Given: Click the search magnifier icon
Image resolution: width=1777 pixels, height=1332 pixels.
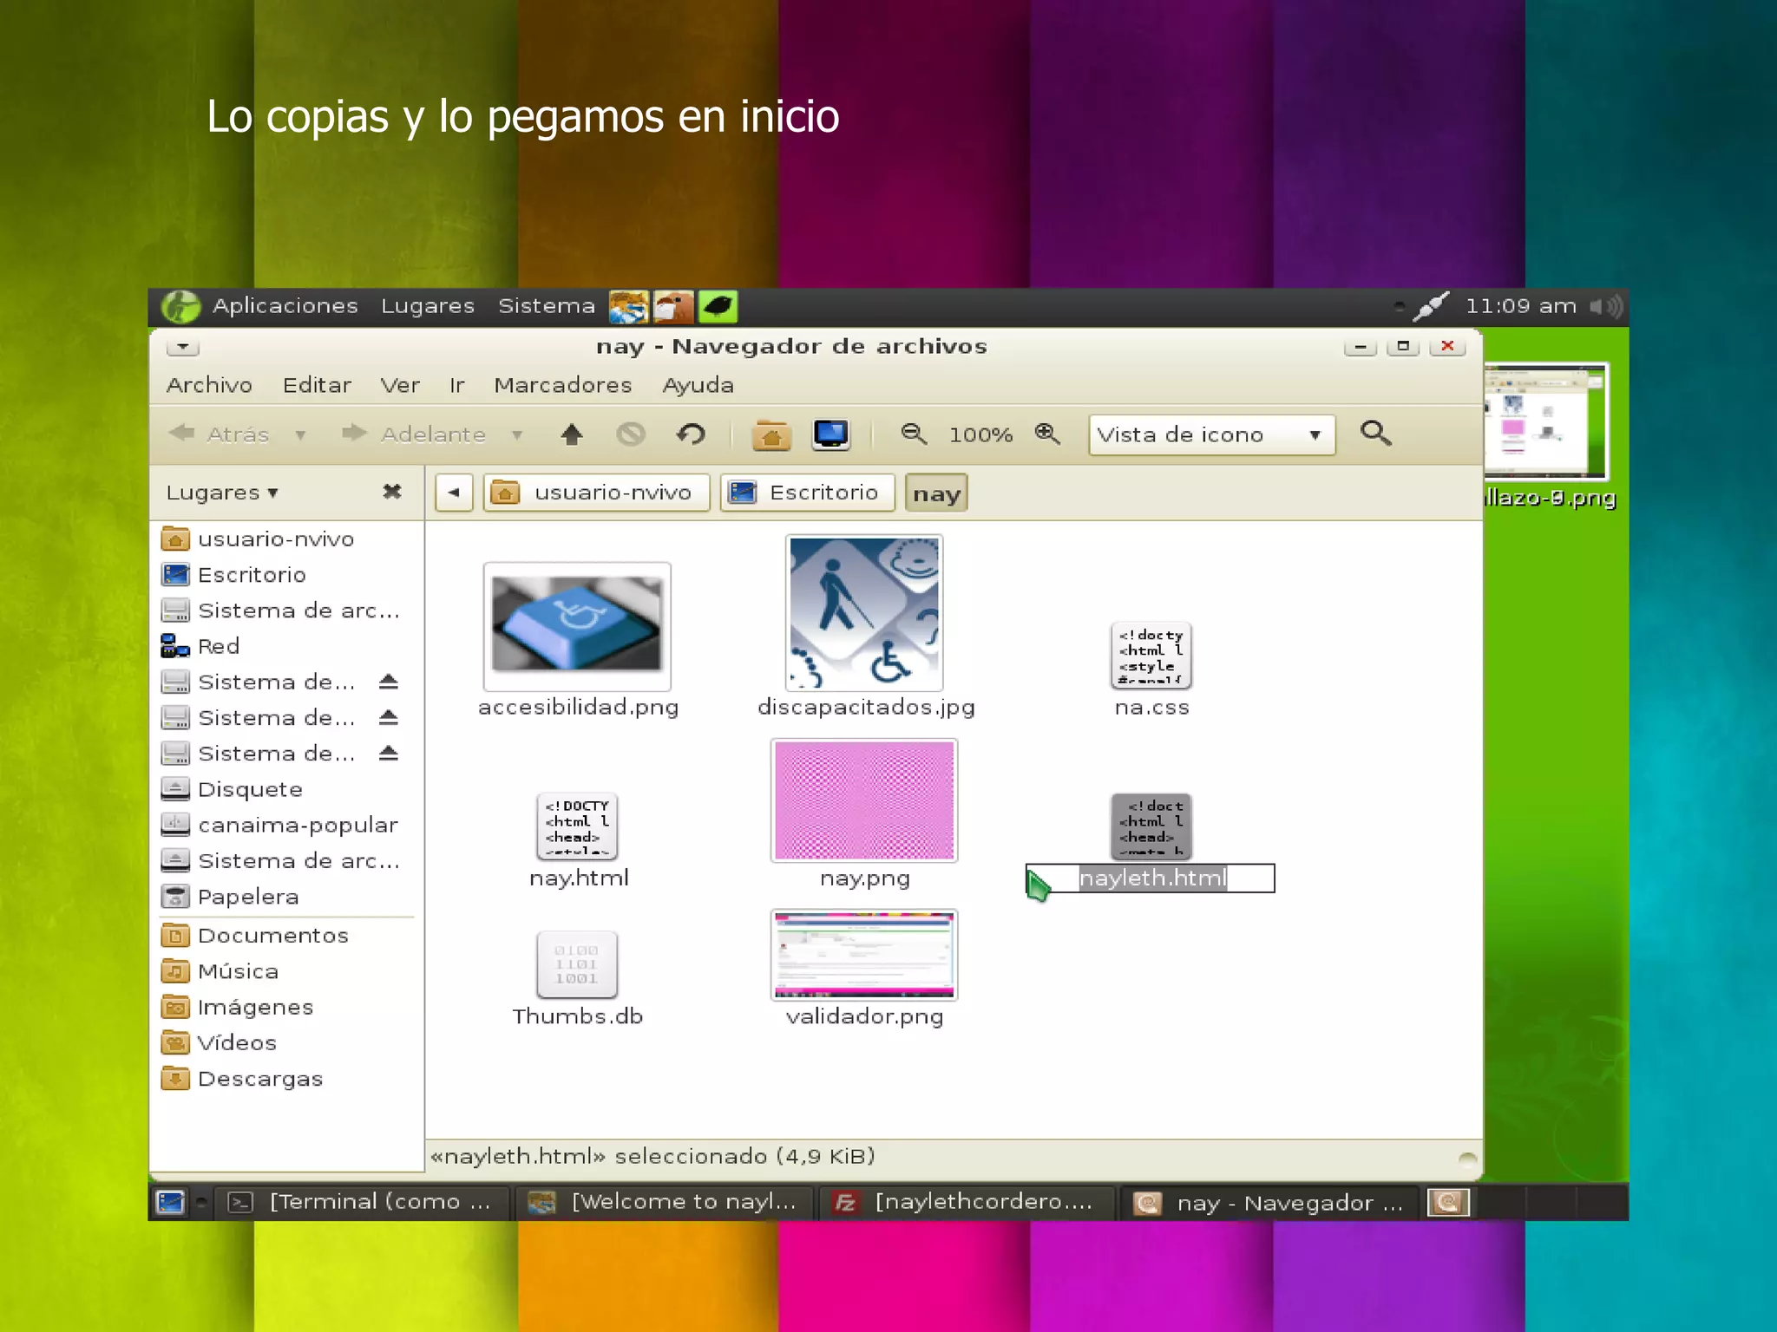Looking at the screenshot, I should (1376, 433).
